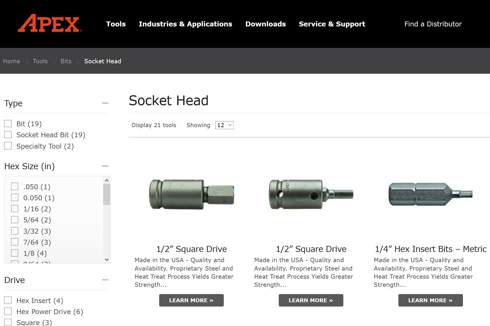This screenshot has width=490, height=326.
Task: Check the .050 (1) hex size
Action: (15, 186)
